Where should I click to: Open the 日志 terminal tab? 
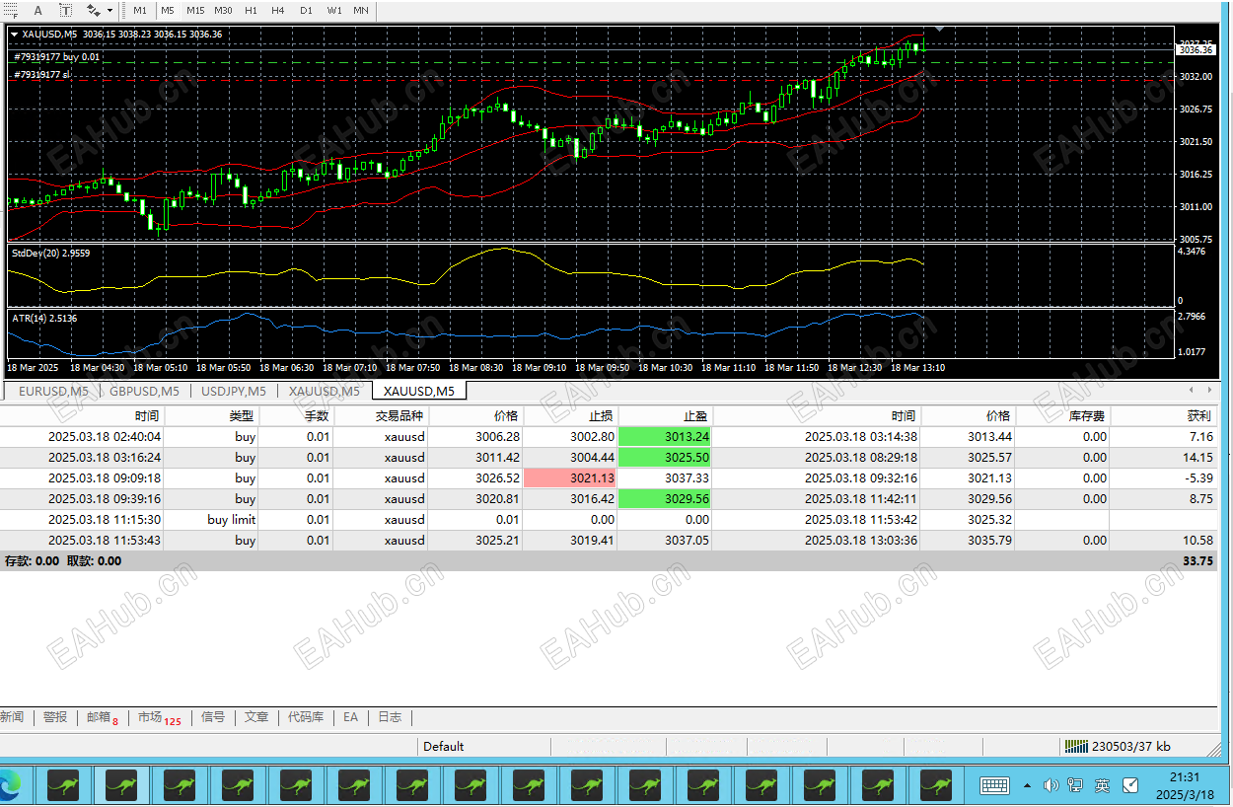pos(390,717)
